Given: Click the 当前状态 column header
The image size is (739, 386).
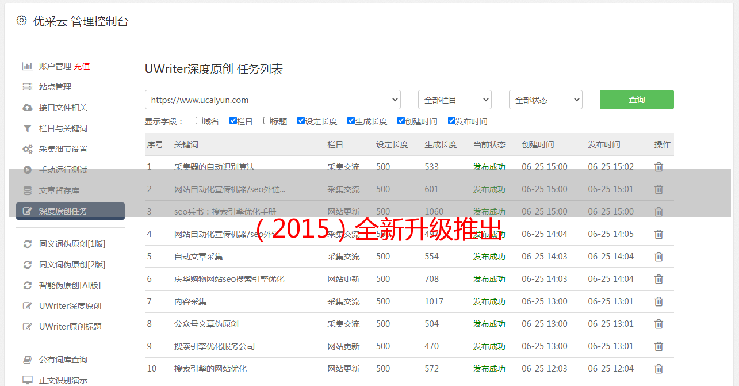Looking at the screenshot, I should [489, 144].
